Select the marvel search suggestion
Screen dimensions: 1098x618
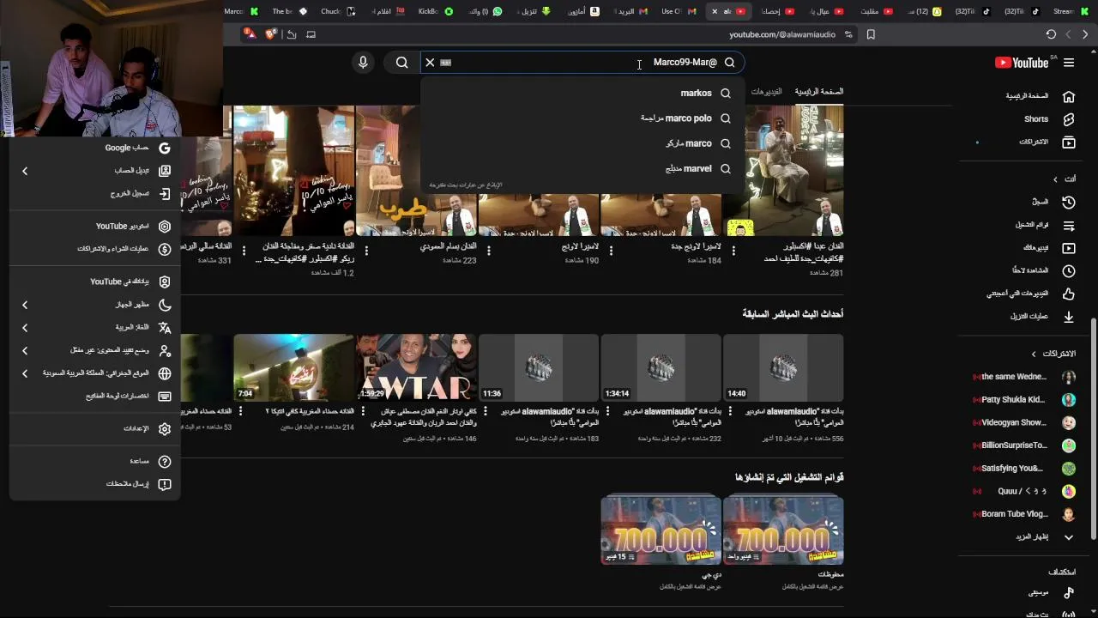tap(583, 169)
